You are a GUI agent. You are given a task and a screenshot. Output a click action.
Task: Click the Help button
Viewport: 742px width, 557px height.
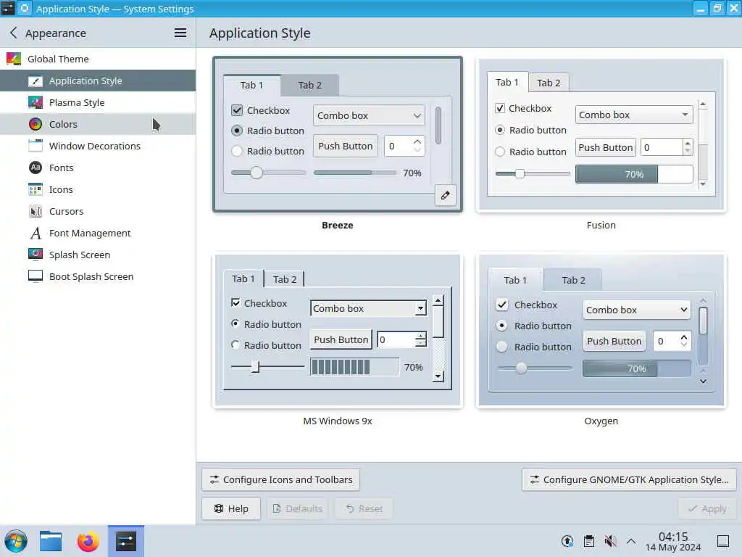[231, 508]
